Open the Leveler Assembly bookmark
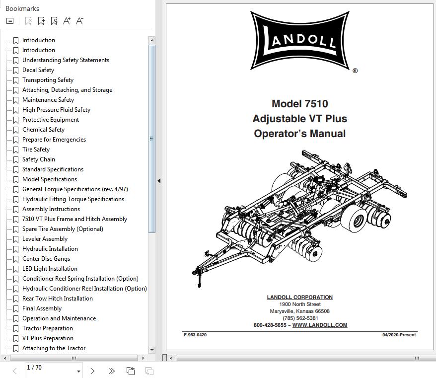The image size is (436, 378). [45, 239]
